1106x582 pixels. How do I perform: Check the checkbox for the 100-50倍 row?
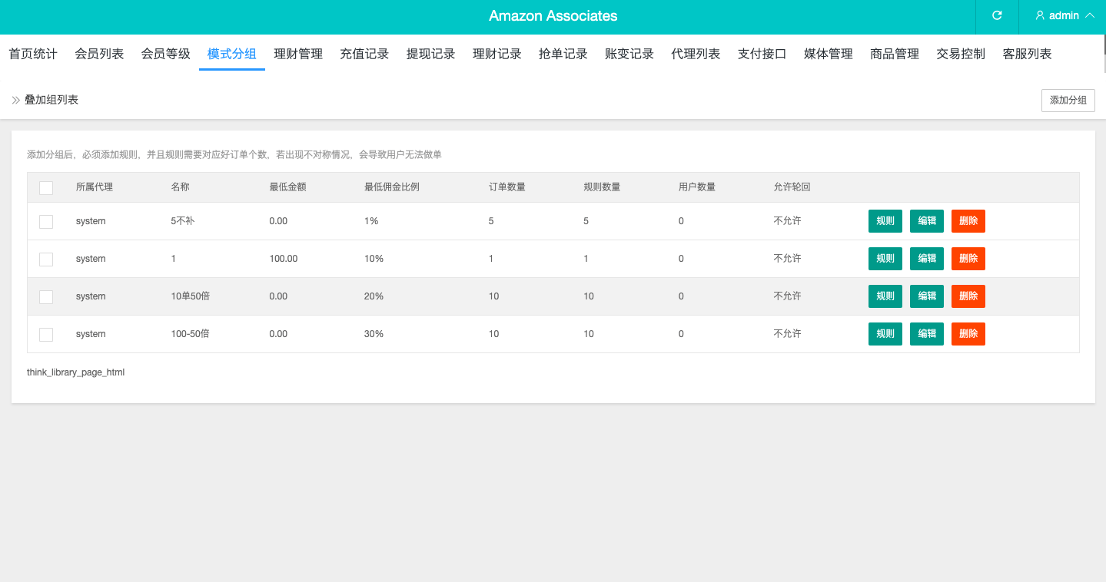(x=45, y=334)
